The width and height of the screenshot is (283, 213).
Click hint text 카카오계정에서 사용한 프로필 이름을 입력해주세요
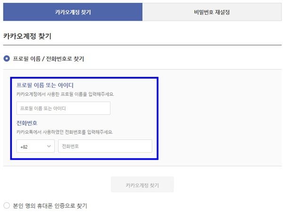click(65, 94)
